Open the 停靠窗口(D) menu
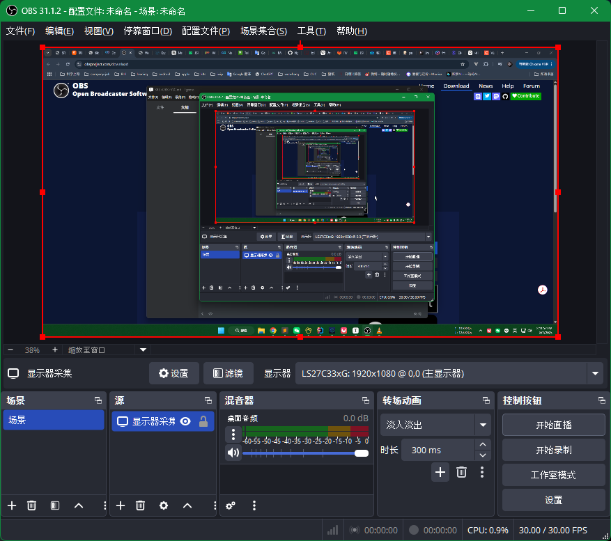 pyautogui.click(x=148, y=31)
